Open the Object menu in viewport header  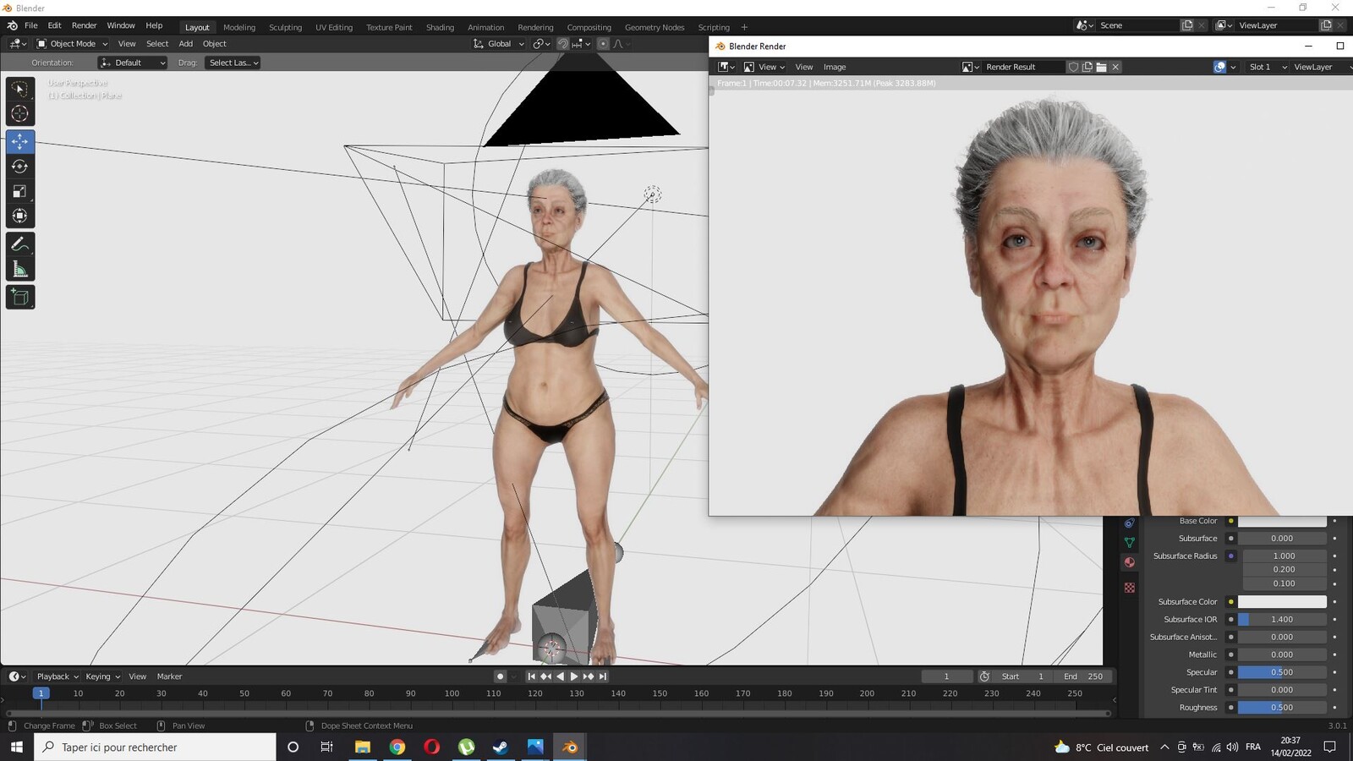[x=215, y=44]
